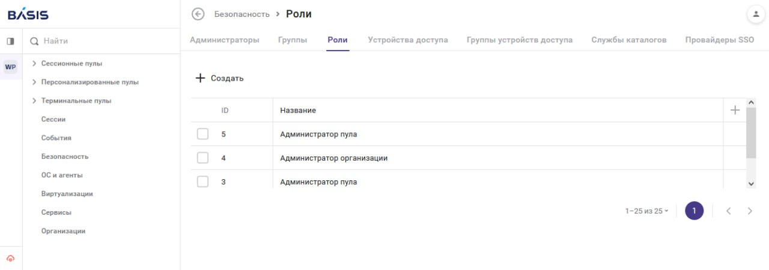Open the 1–25 из 25 page size dropdown
The width and height of the screenshot is (769, 270).
646,211
